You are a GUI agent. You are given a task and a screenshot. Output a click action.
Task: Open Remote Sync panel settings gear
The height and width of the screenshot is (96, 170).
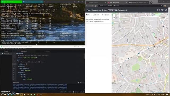tap(81, 82)
